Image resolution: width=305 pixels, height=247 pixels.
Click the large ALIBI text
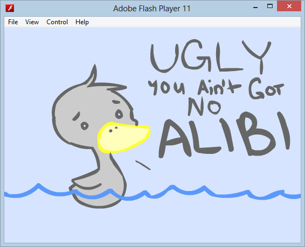click(224, 135)
